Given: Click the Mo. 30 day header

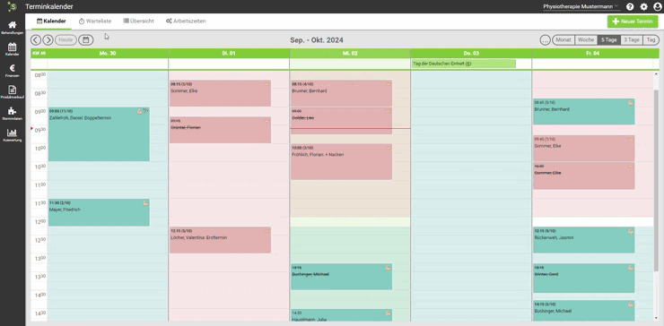Looking at the screenshot, I should coord(108,53).
